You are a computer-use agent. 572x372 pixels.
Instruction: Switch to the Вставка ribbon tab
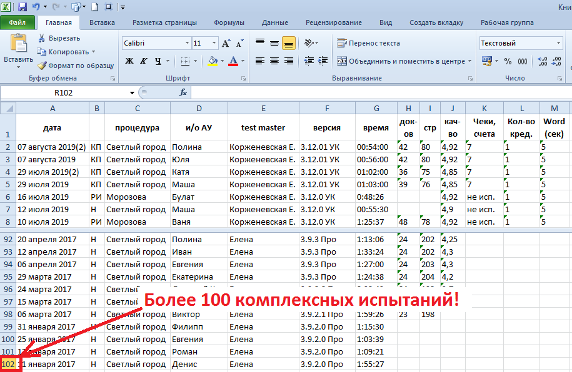(x=102, y=22)
